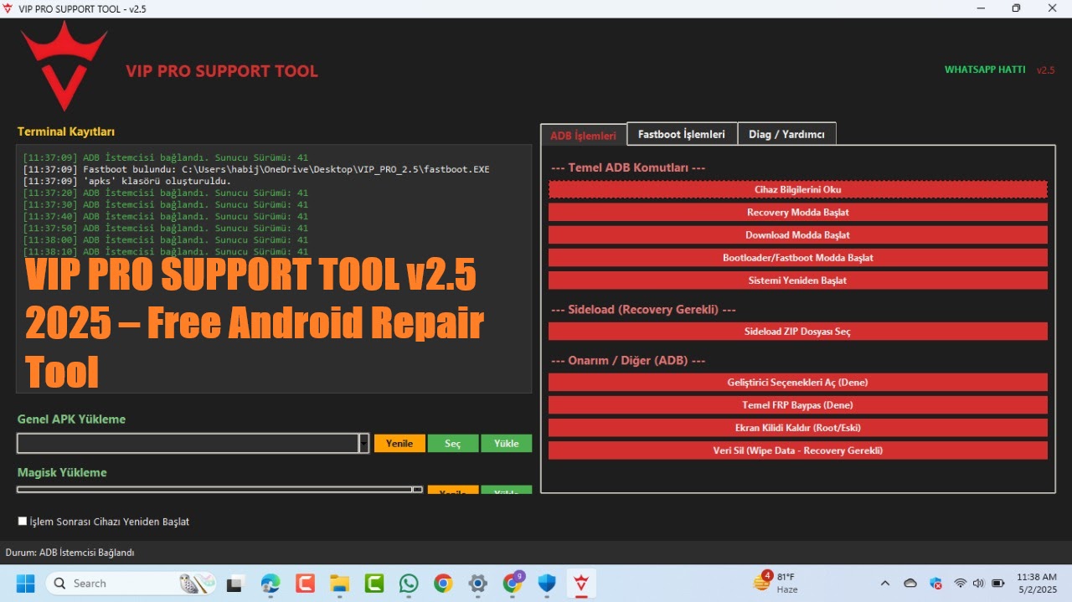Open the Settings gear on the taskbar
Viewport: 1072px width, 602px height.
477,584
